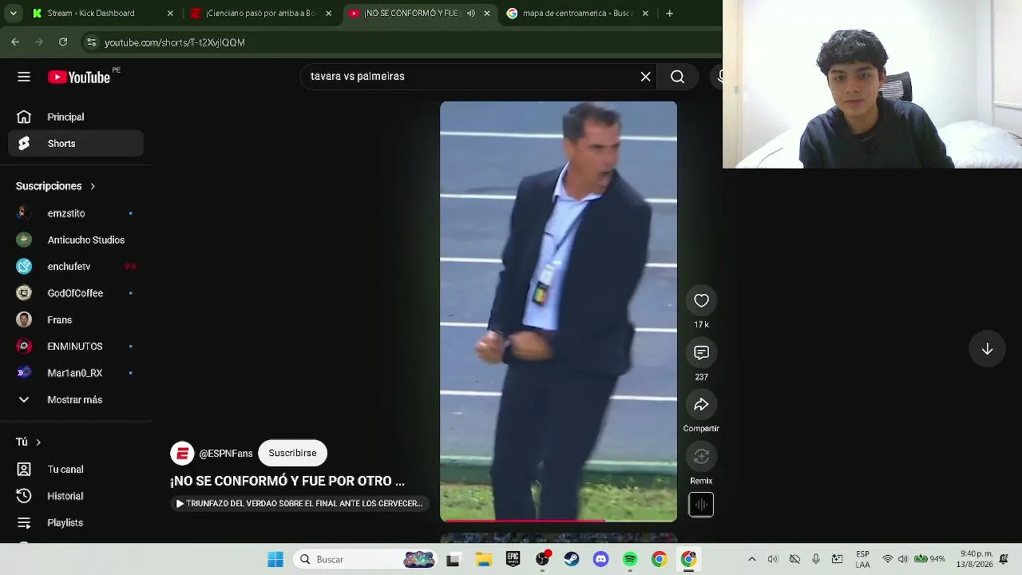This screenshot has height=575, width=1022.
Task: Open the comments on this short
Action: (701, 353)
